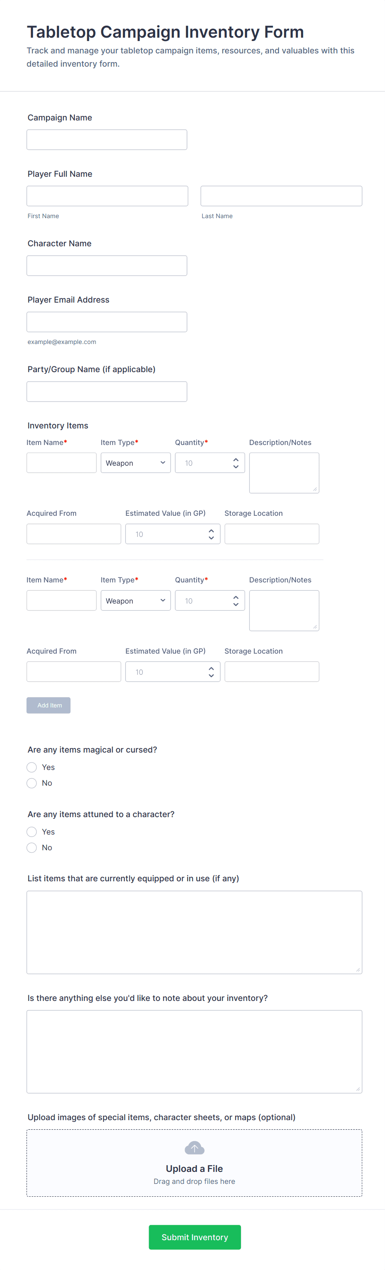Decrease the second Estimated Value stepper
Image resolution: width=385 pixels, height=1270 pixels.
pos(211,676)
